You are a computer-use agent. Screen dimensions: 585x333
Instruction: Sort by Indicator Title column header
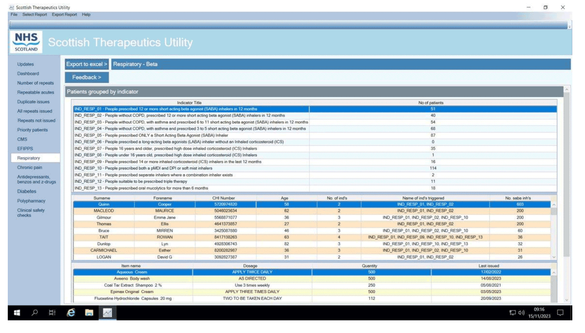coord(191,103)
